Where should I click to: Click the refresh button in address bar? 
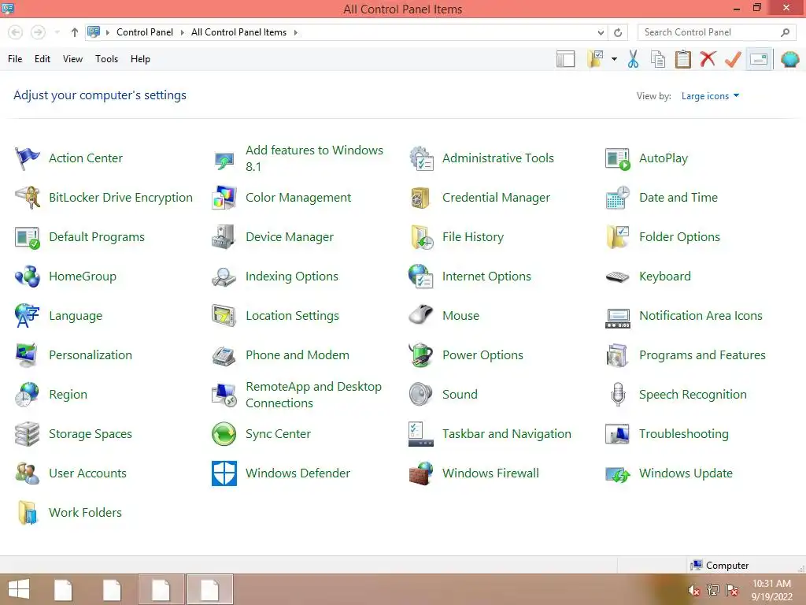tap(618, 32)
